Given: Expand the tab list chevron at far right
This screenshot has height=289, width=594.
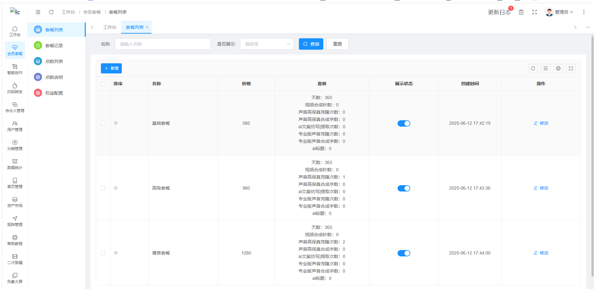Looking at the screenshot, I should tap(588, 27).
